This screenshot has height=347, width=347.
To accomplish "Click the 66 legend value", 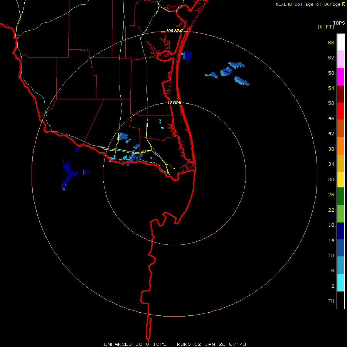I will pyautogui.click(x=331, y=42).
